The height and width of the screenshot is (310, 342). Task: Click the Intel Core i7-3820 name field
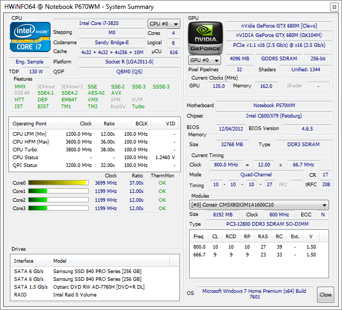[99, 23]
